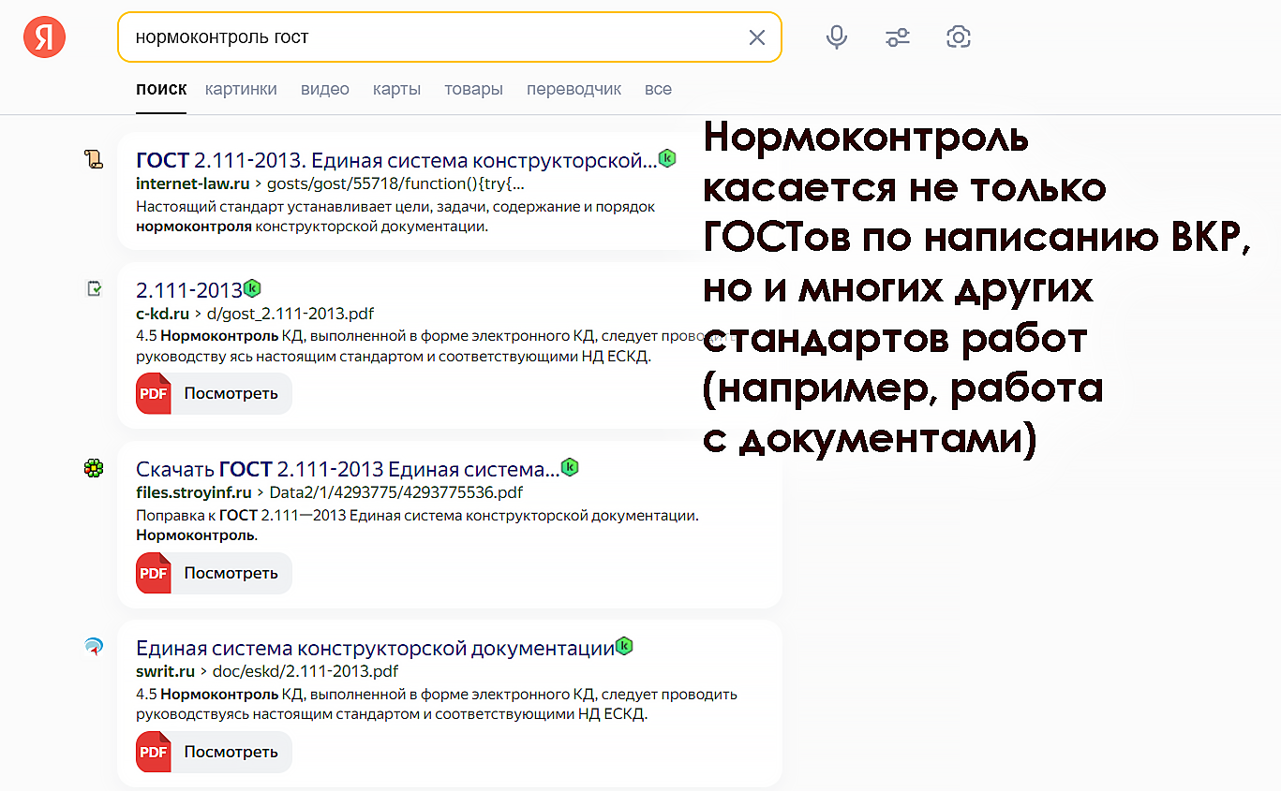Select the поиск tab
The width and height of the screenshot is (1281, 791).
pyautogui.click(x=161, y=89)
